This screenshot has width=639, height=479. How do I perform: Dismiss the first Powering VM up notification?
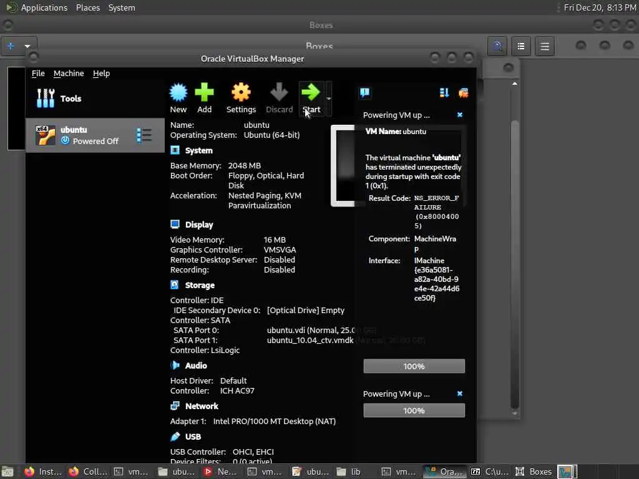pyautogui.click(x=460, y=115)
